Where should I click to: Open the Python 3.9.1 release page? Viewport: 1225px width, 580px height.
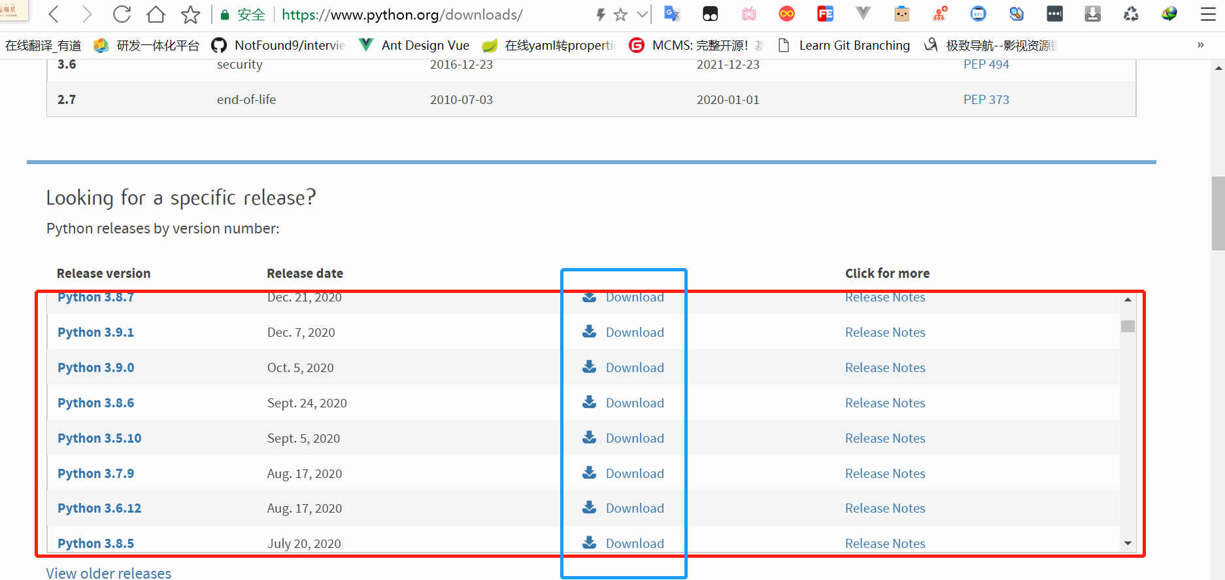(95, 332)
